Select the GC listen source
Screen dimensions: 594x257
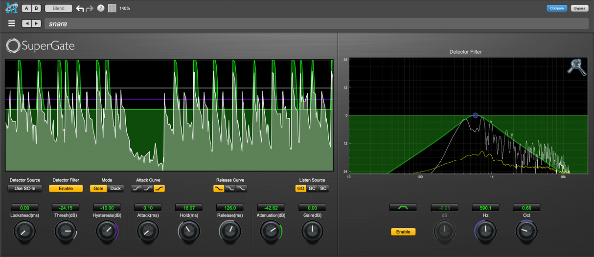[x=312, y=189]
